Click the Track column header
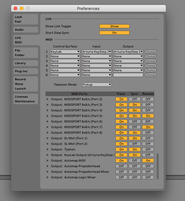The image size is (185, 201). coord(121,94)
